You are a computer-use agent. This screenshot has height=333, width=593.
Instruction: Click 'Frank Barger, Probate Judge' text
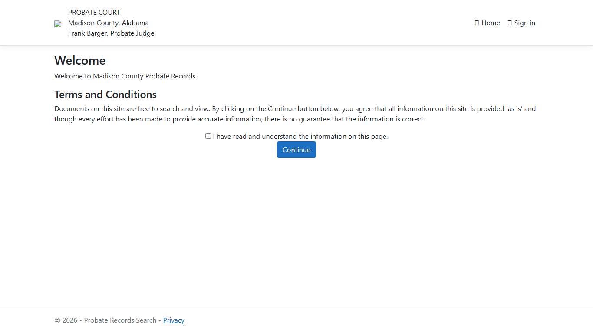point(111,33)
